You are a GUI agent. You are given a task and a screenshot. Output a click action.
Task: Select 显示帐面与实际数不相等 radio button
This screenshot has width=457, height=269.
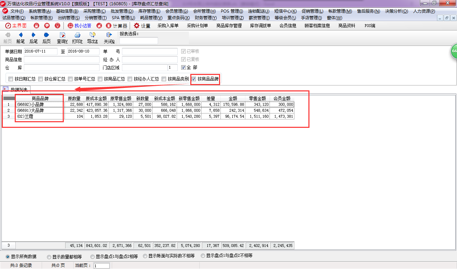tap(145, 256)
